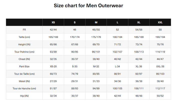
Task: Select the M column header
Action: (96, 22)
